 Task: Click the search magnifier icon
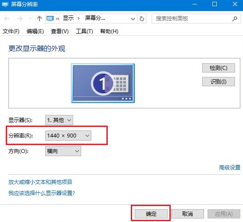[235, 19]
